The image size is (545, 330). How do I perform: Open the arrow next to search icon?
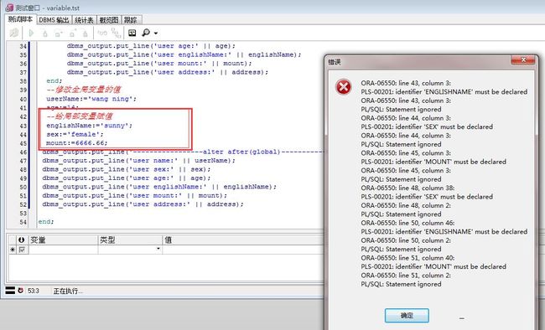point(156,34)
